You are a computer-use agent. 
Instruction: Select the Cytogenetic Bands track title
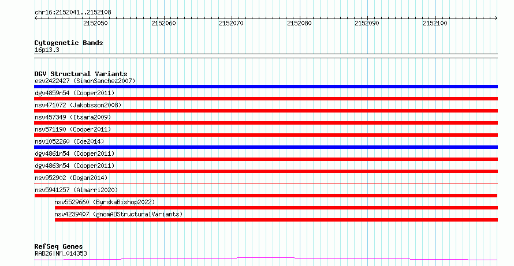click(69, 43)
